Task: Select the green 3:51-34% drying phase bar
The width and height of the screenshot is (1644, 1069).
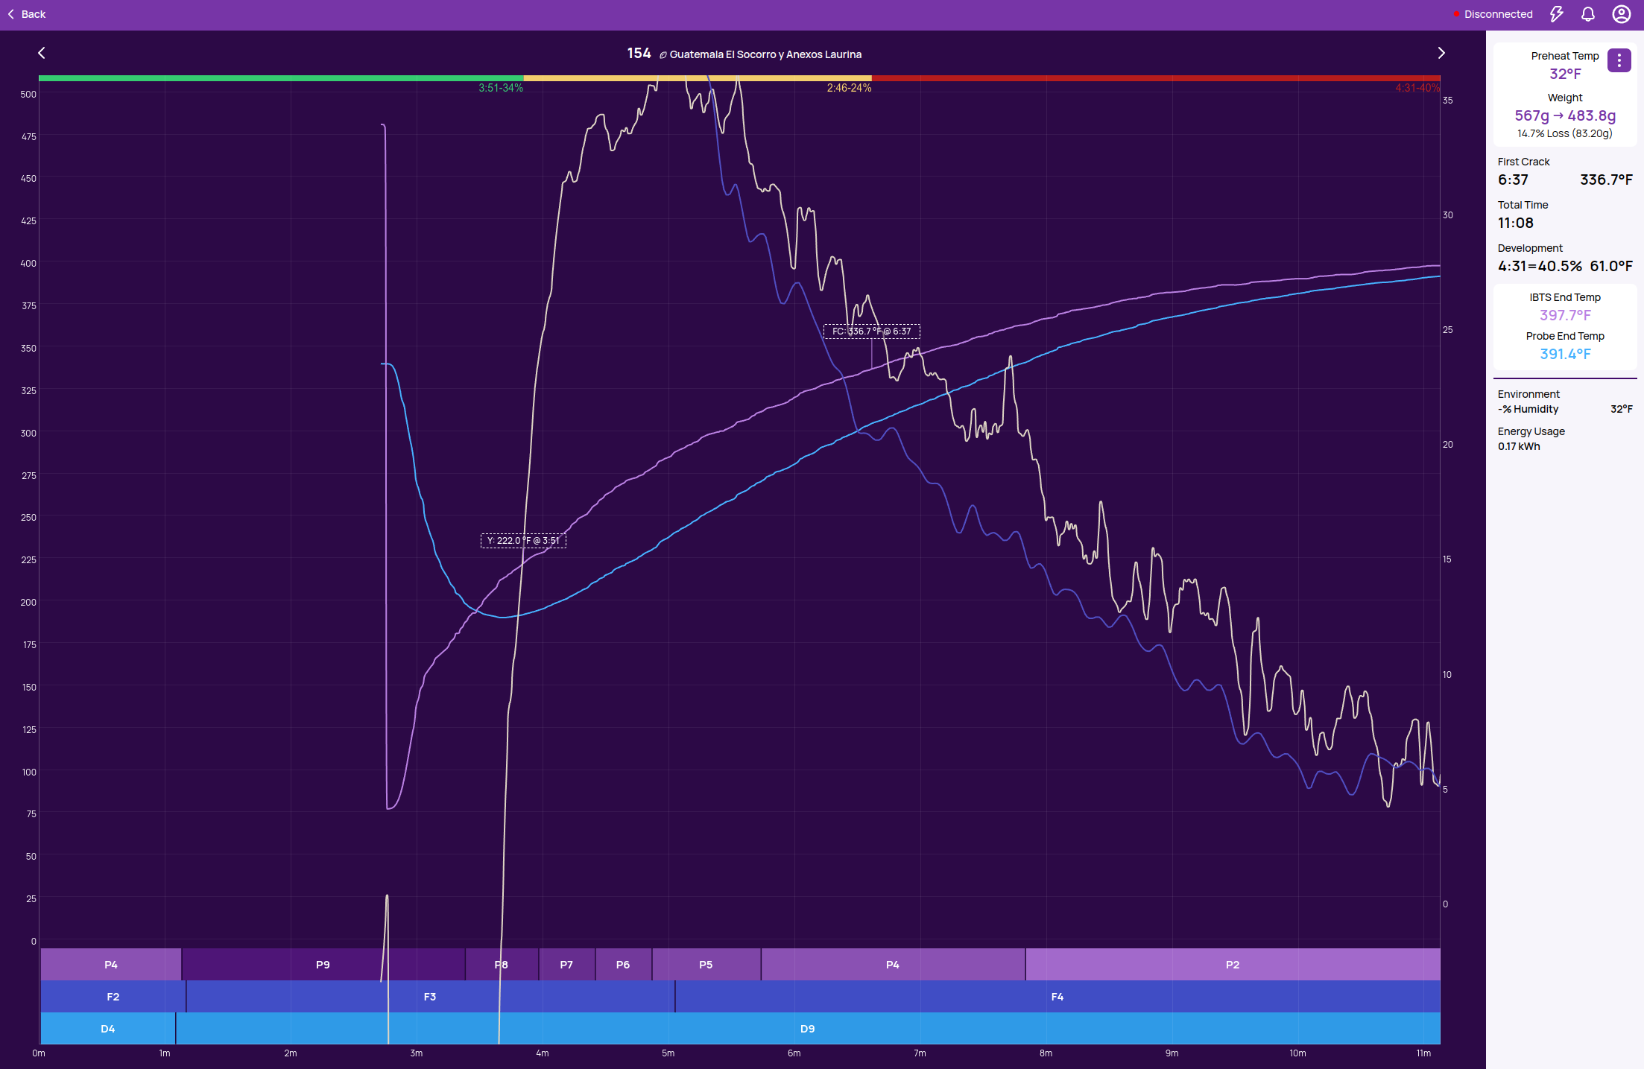Action: pyautogui.click(x=281, y=78)
